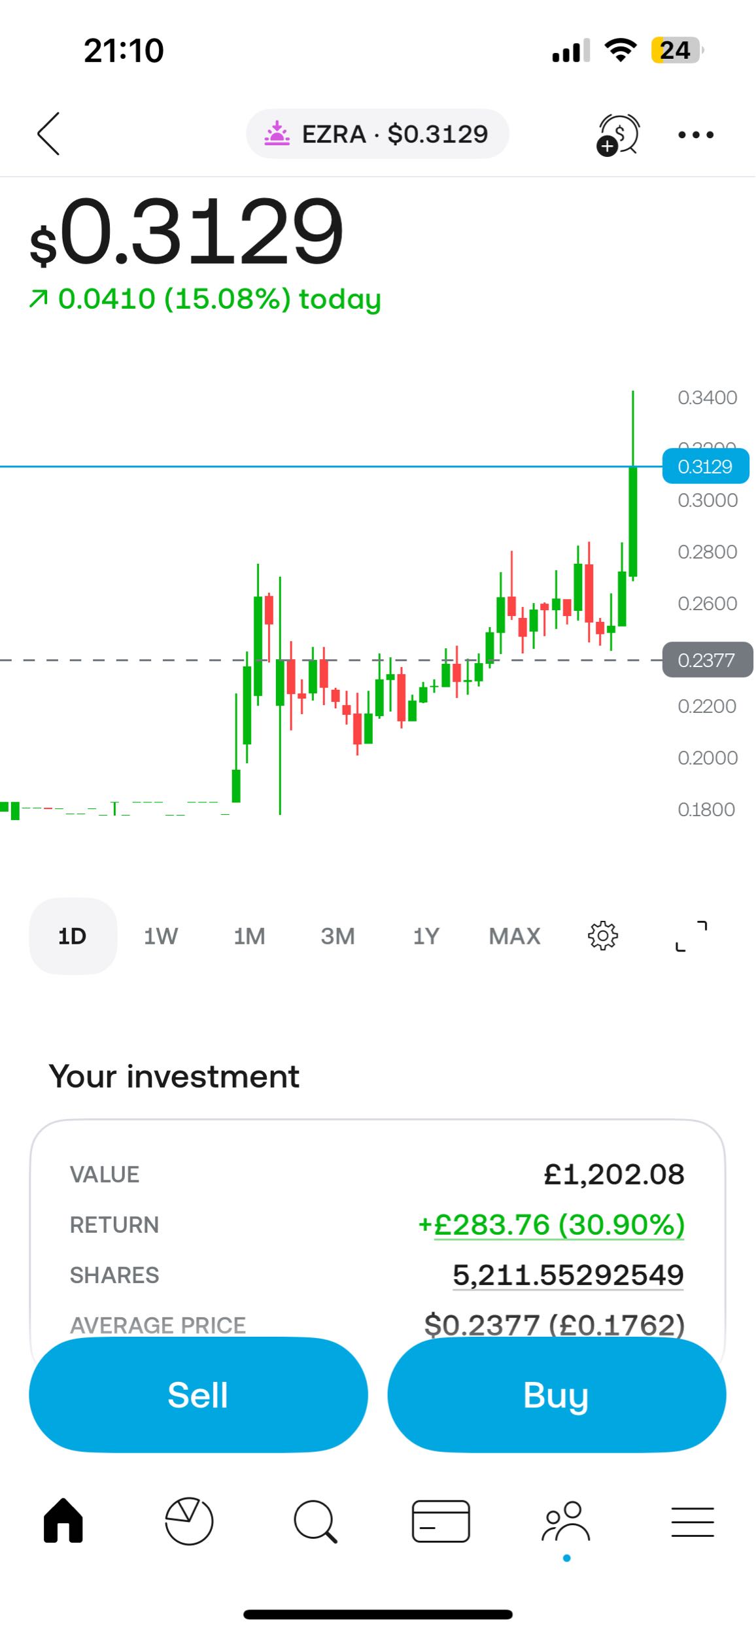The width and height of the screenshot is (756, 1635).
Task: Open the card payments icon
Action: tap(441, 1521)
